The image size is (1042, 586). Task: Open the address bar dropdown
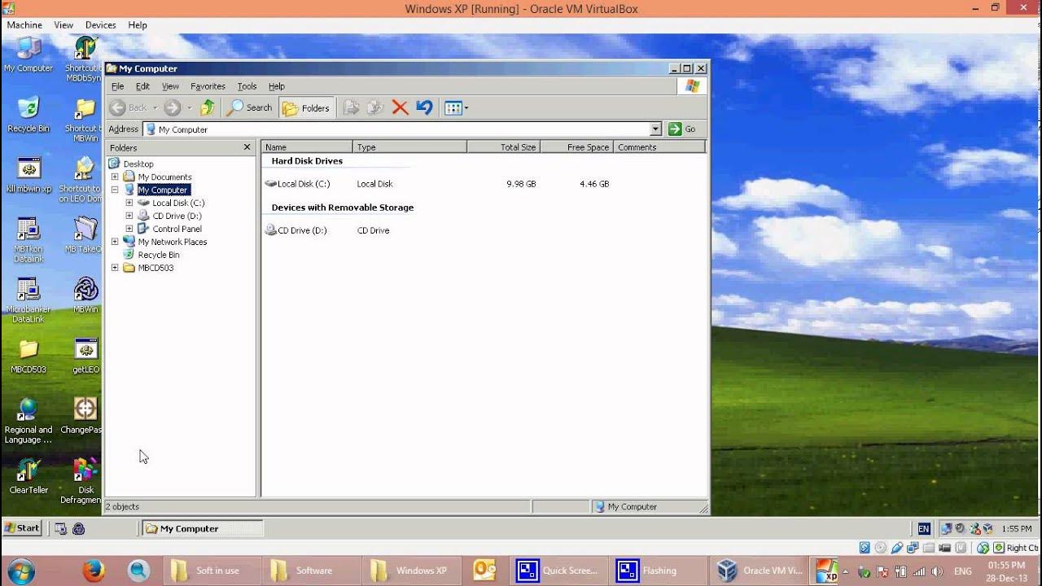(x=655, y=129)
